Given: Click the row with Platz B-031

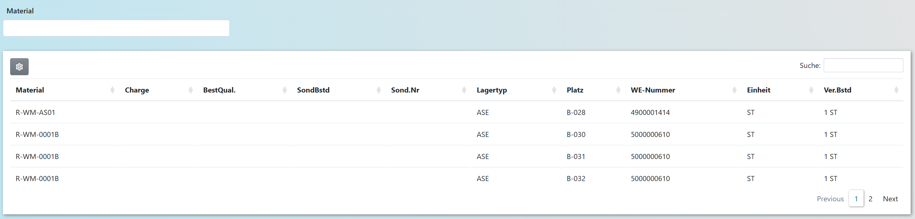Looking at the screenshot, I should (576, 156).
